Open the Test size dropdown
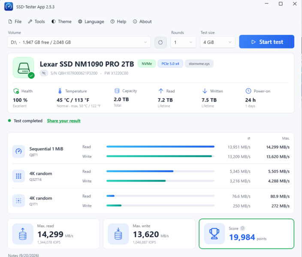This screenshot has height=257, width=302. coord(217,42)
